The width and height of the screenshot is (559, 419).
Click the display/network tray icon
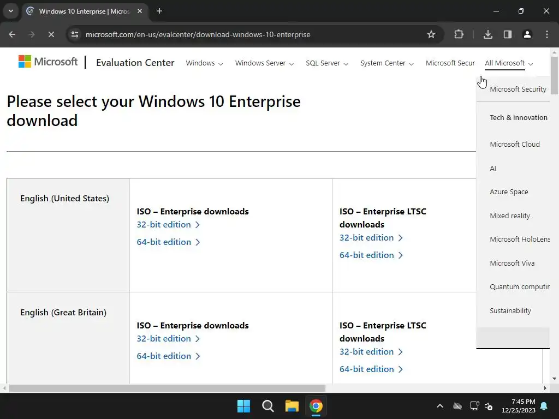pos(474,406)
